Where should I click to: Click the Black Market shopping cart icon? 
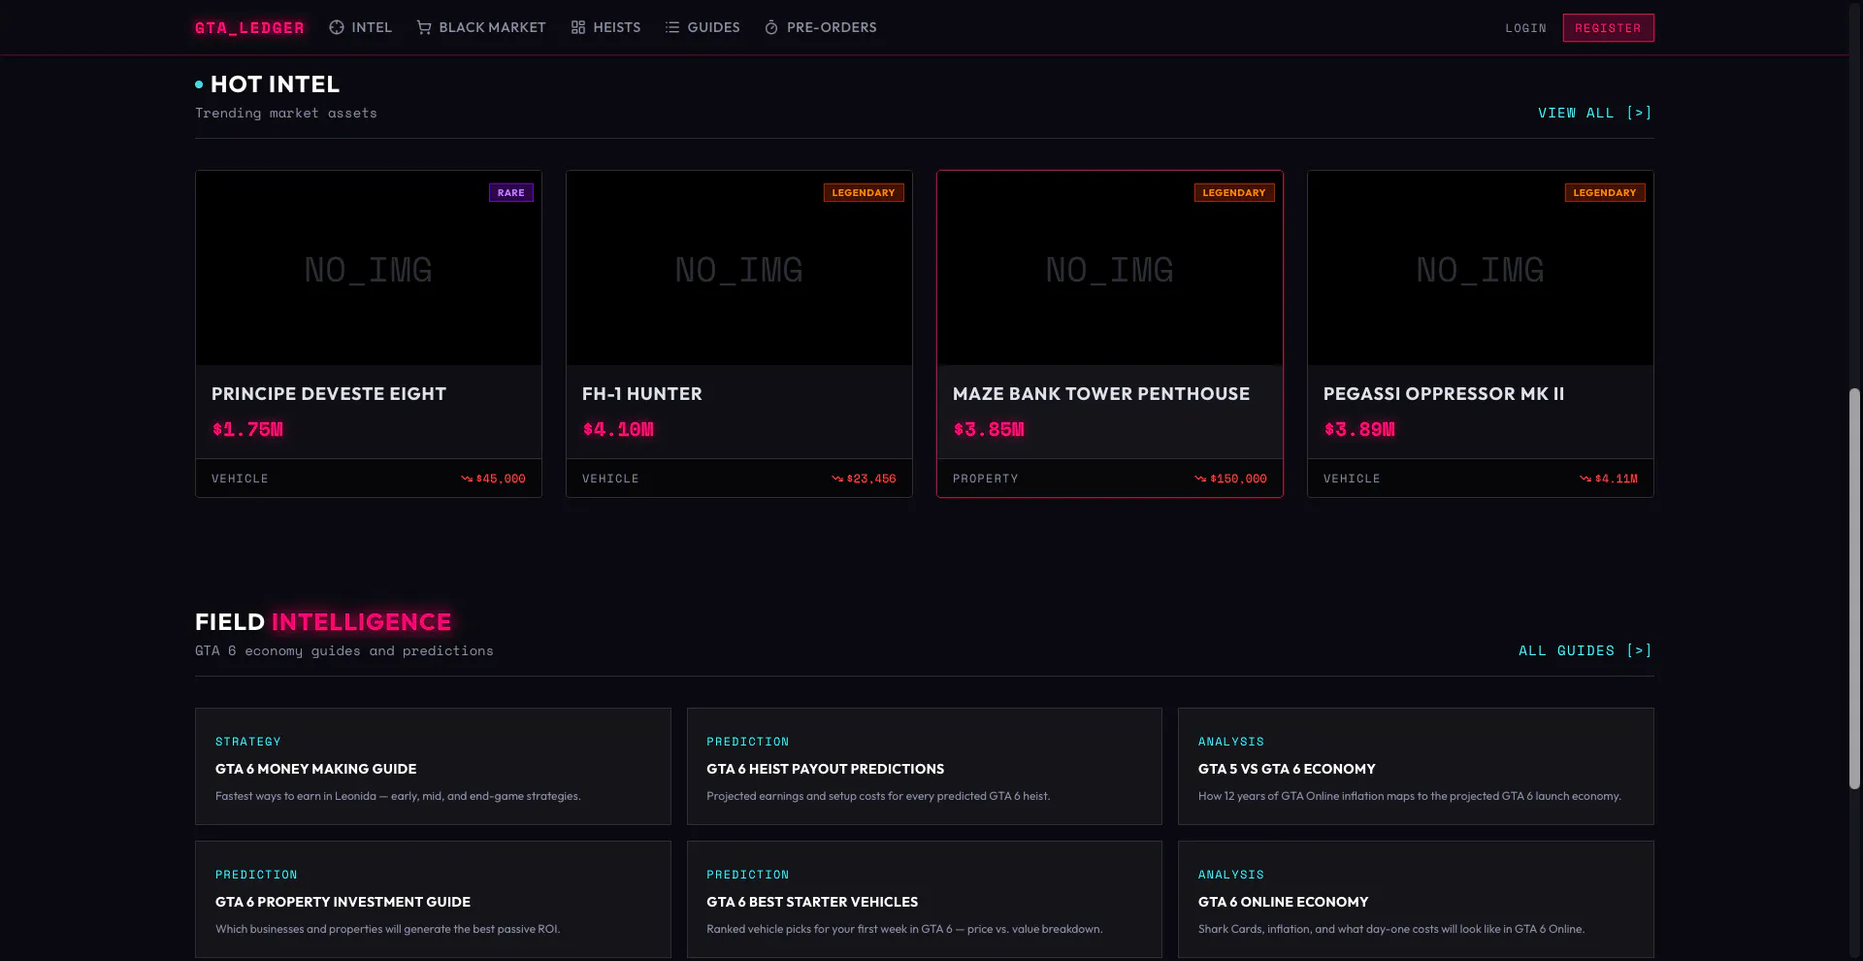(424, 27)
